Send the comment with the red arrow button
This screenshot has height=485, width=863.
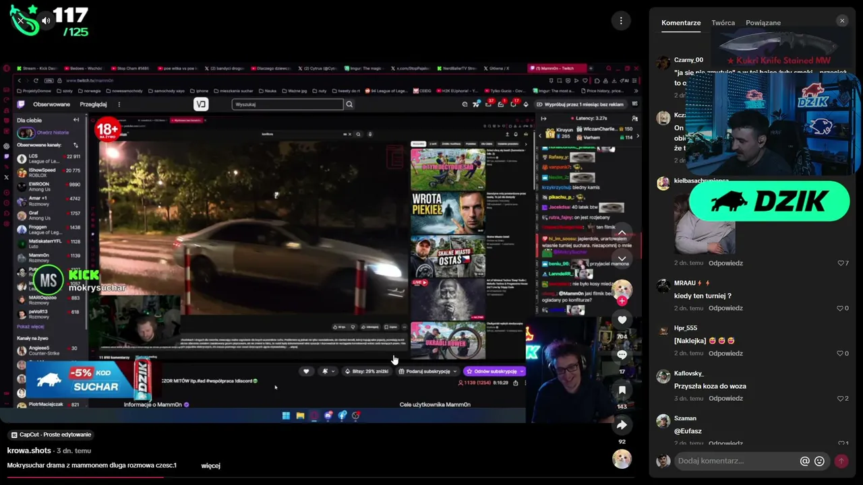(841, 461)
